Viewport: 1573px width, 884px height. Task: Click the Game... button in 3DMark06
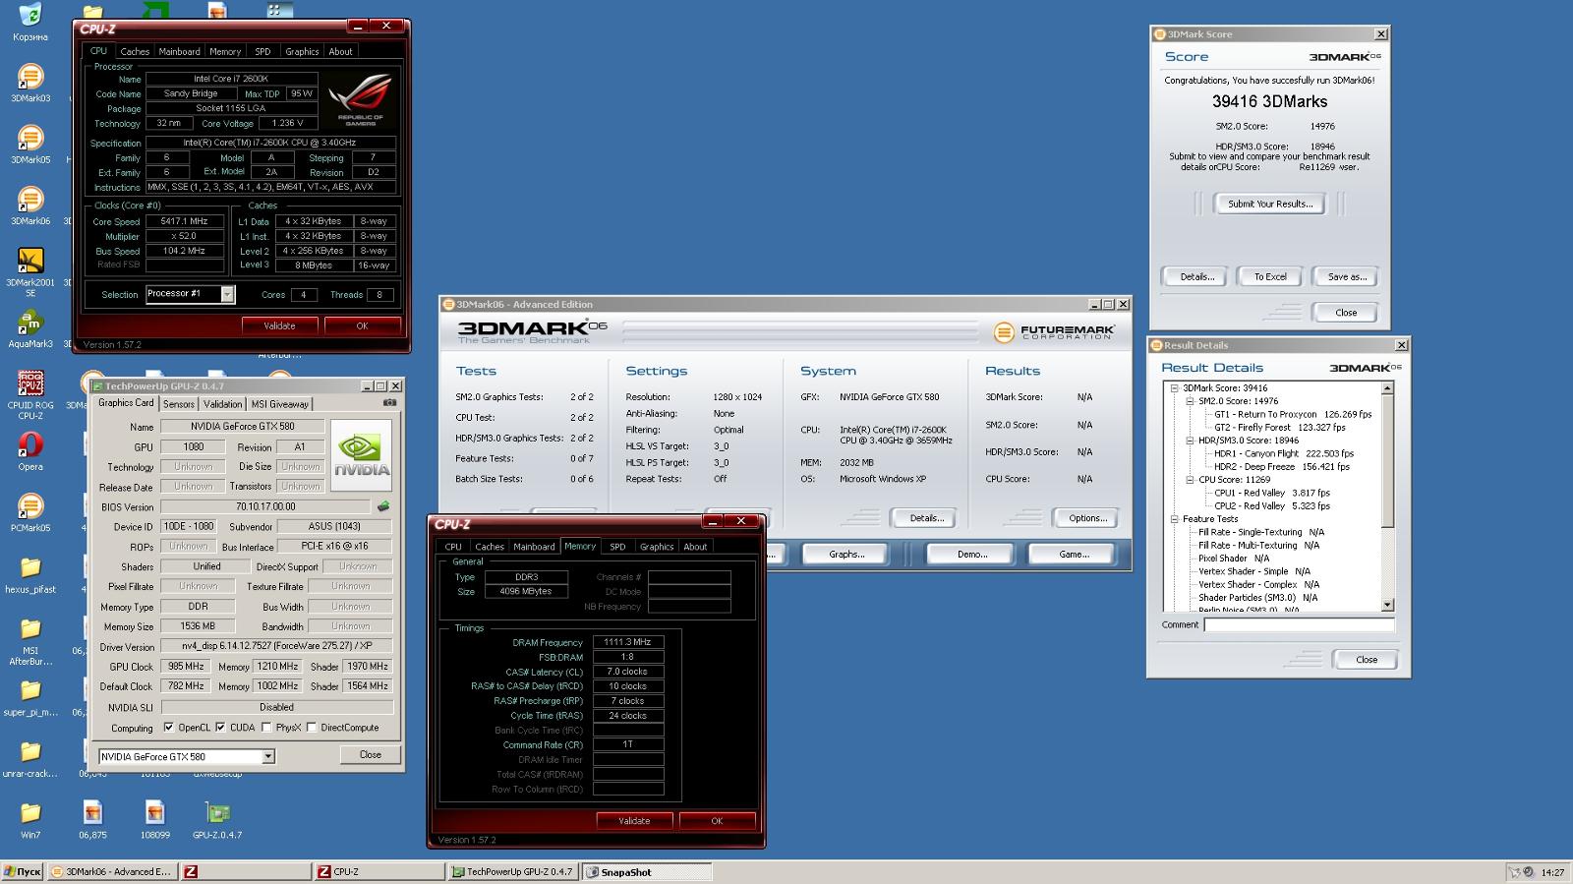tap(1074, 554)
